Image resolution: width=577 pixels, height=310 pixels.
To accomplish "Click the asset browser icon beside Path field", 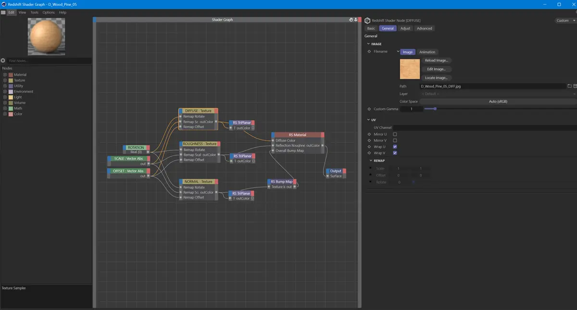I will click(x=575, y=86).
